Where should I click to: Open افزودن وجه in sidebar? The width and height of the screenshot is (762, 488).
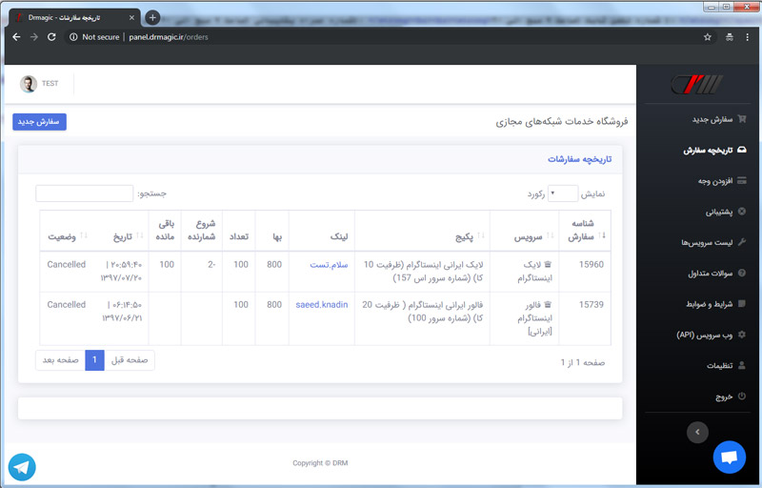(722, 181)
